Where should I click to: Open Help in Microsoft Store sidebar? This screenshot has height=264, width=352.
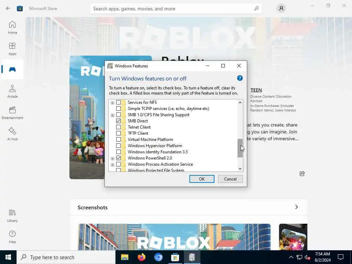[x=12, y=237]
